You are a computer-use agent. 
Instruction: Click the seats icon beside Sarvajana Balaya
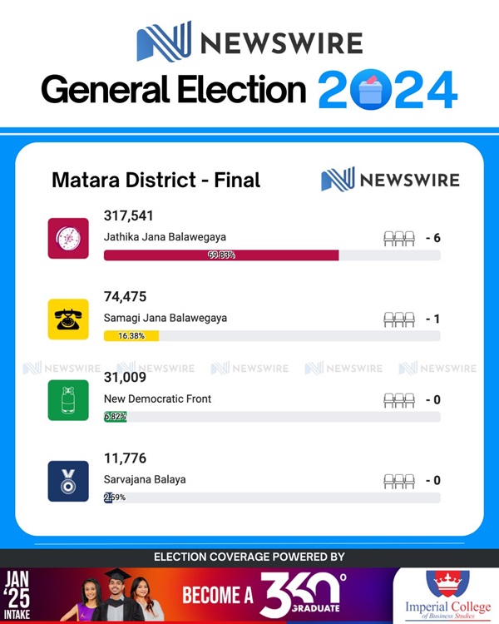point(399,481)
